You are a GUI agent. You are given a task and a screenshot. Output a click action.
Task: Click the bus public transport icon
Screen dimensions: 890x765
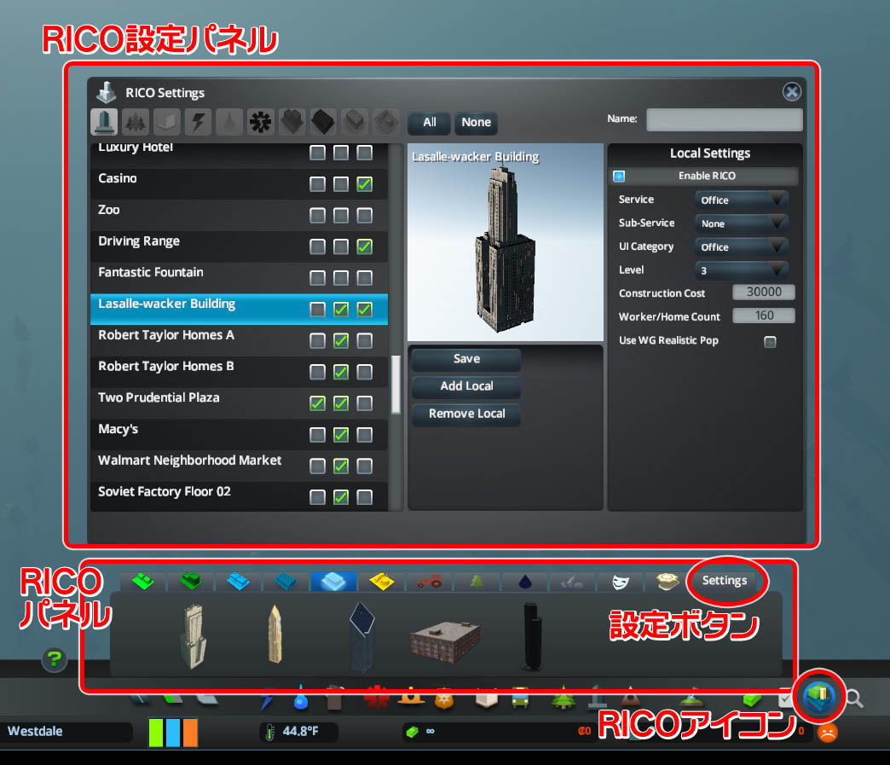pos(521,698)
